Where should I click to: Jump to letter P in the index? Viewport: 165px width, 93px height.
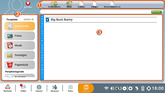pos(42,53)
